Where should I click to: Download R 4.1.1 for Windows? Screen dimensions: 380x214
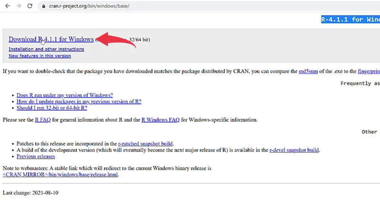coord(51,39)
